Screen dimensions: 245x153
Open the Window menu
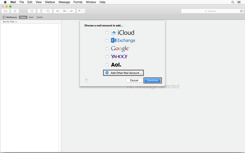tap(91, 2)
